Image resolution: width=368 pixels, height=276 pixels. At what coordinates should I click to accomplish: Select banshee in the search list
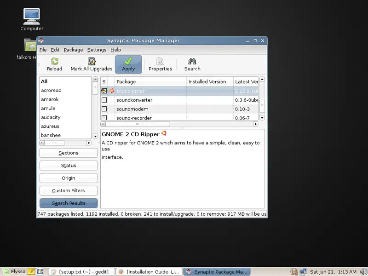pyautogui.click(x=65, y=135)
